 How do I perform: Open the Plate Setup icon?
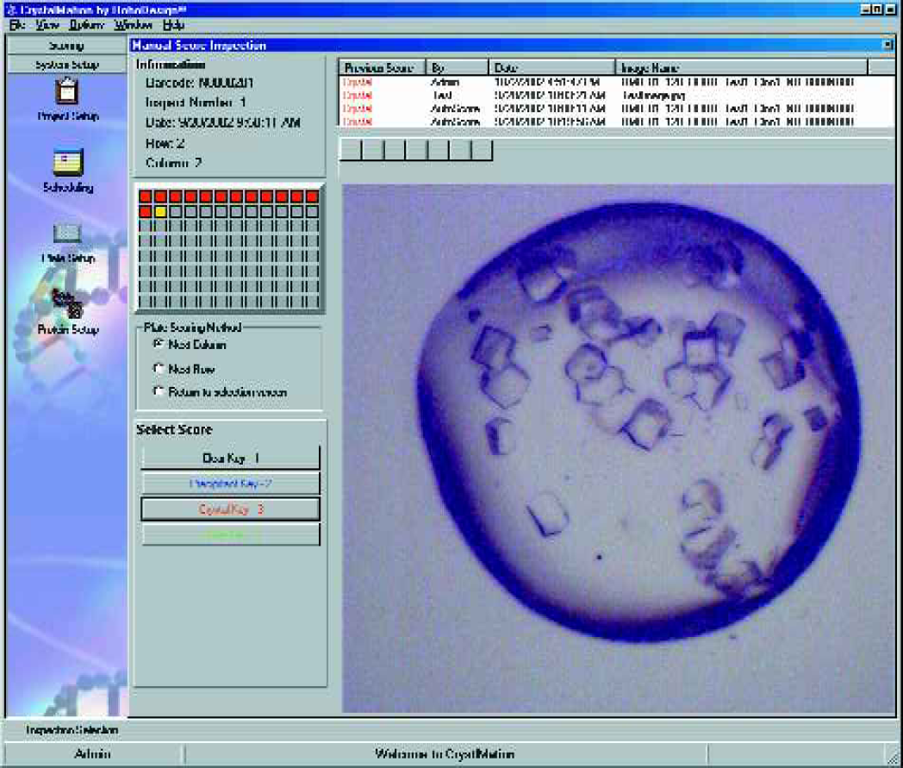pos(67,234)
